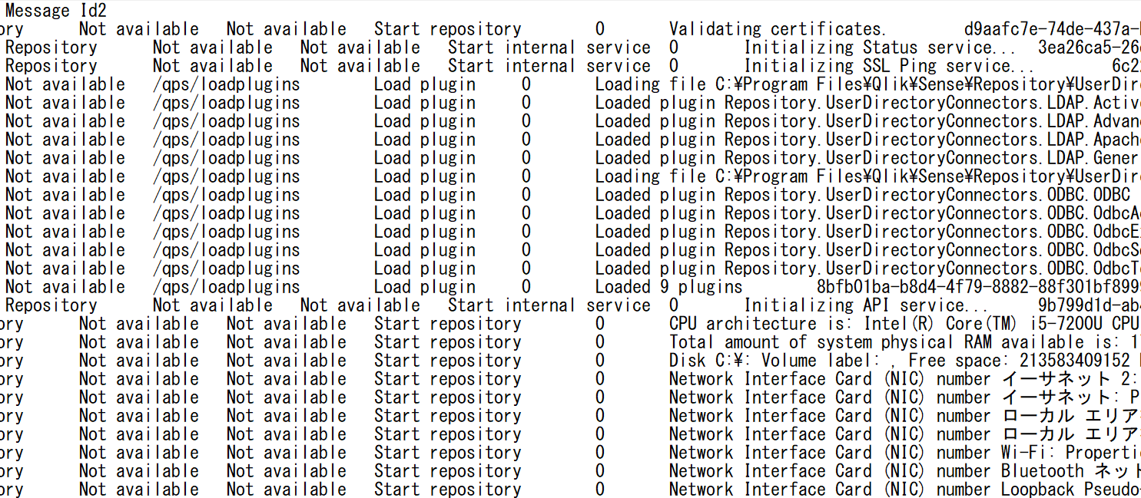Image resolution: width=1141 pixels, height=498 pixels.
Task: Select the system physical RAM log entry
Action: [x=845, y=341]
